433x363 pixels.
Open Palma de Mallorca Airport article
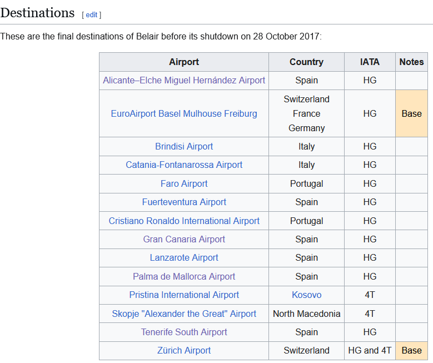184,276
